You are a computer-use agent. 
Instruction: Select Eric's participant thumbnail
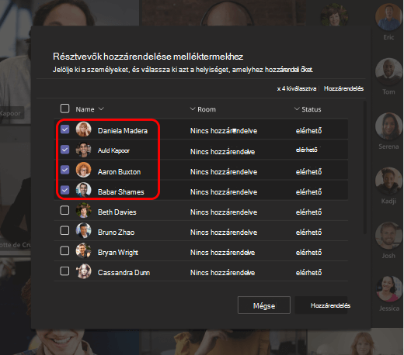pos(388,17)
